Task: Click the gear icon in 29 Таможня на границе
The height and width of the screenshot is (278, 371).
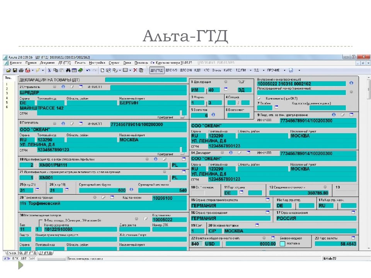Action: (95, 197)
